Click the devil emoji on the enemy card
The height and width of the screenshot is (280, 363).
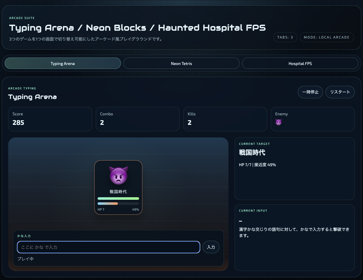pos(118,175)
